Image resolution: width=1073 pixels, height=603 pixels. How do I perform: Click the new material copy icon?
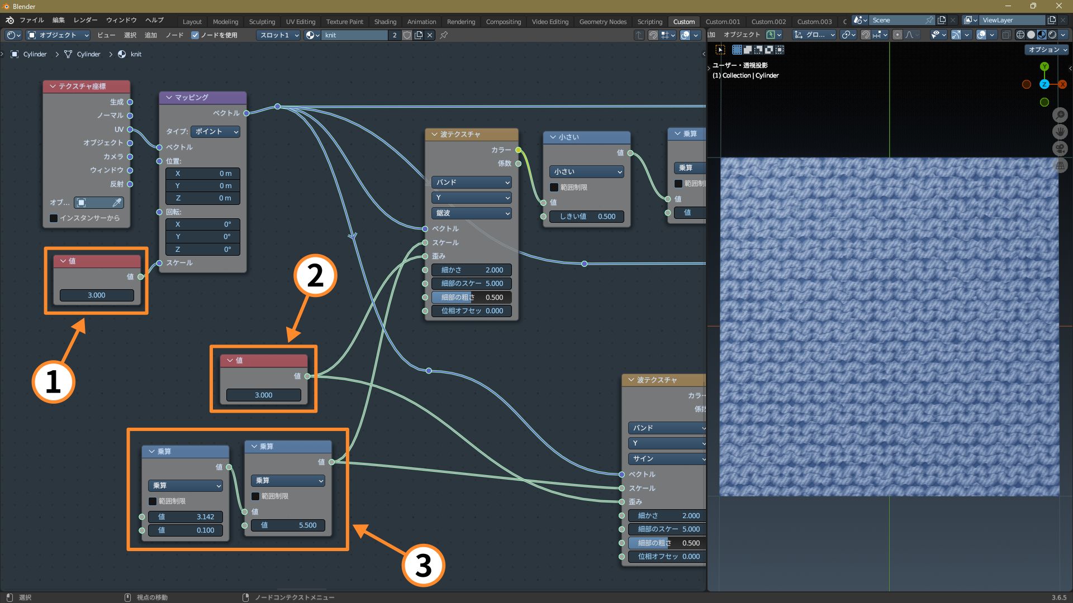(x=419, y=35)
